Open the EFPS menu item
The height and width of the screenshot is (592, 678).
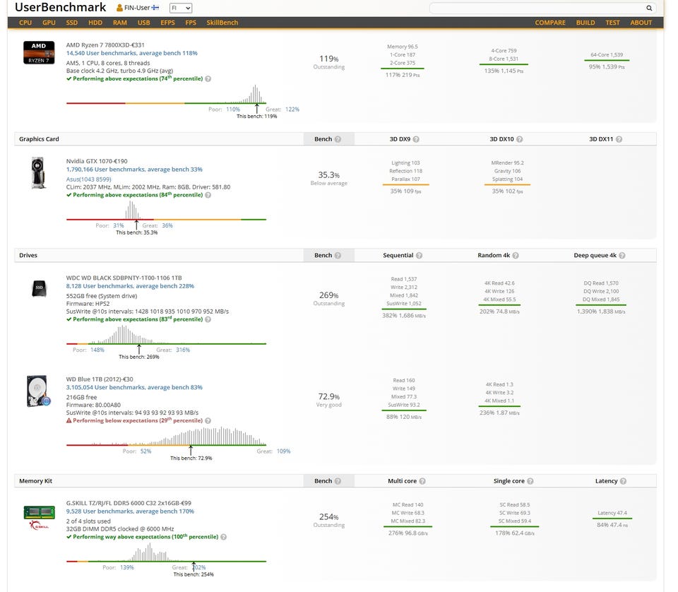168,23
